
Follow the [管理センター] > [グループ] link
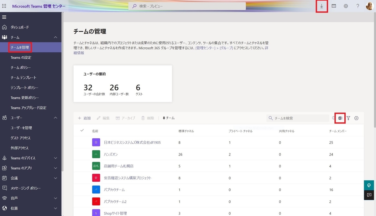click(x=214, y=48)
